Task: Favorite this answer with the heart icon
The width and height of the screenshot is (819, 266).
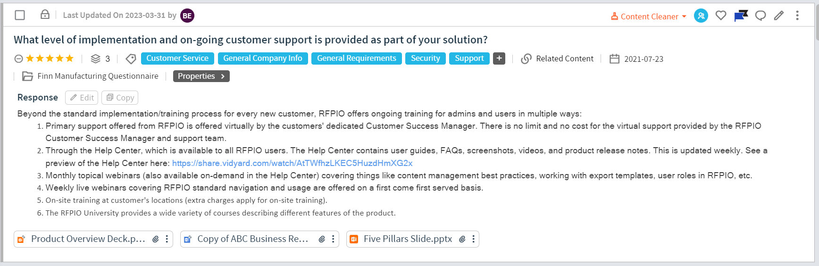Action: 721,16
